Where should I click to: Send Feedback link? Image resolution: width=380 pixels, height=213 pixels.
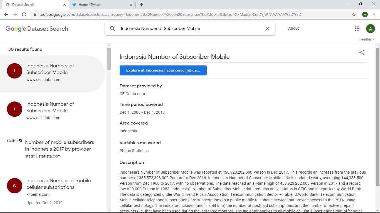point(367,39)
